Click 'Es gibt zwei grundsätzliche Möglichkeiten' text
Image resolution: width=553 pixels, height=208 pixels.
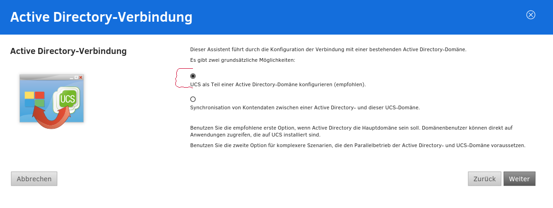tap(242, 60)
